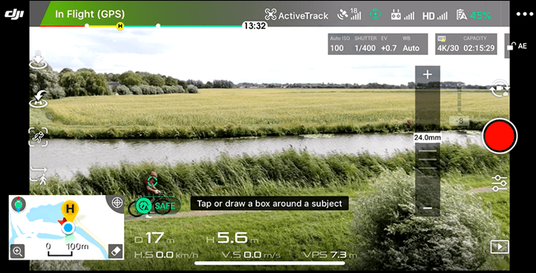The height and width of the screenshot is (273, 536).
Task: Open the 45% battery status
Action: tap(474, 16)
